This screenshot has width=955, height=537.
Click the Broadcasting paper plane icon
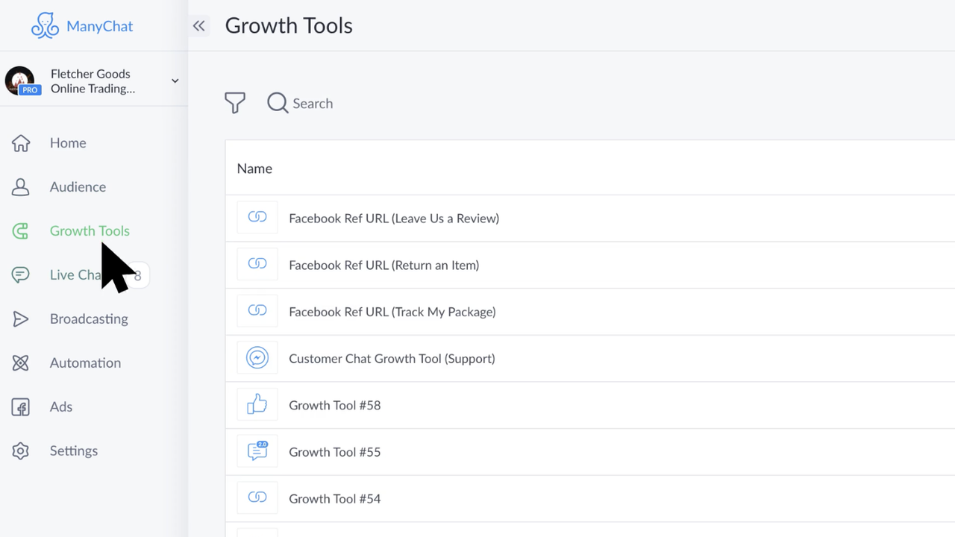(x=21, y=319)
